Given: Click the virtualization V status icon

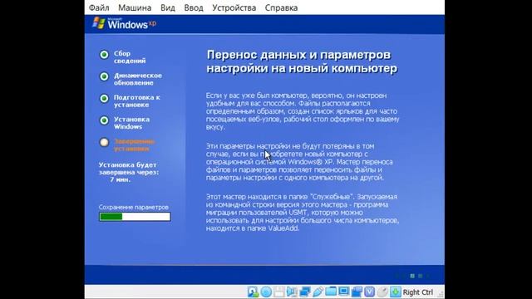Looking at the screenshot, I should coord(369,292).
